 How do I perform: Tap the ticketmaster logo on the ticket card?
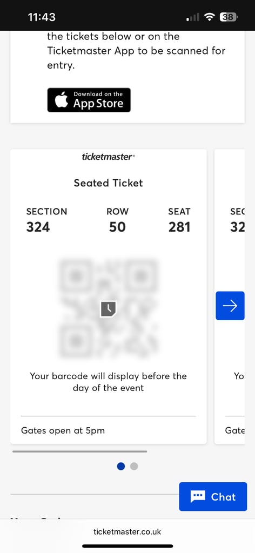pos(108,157)
